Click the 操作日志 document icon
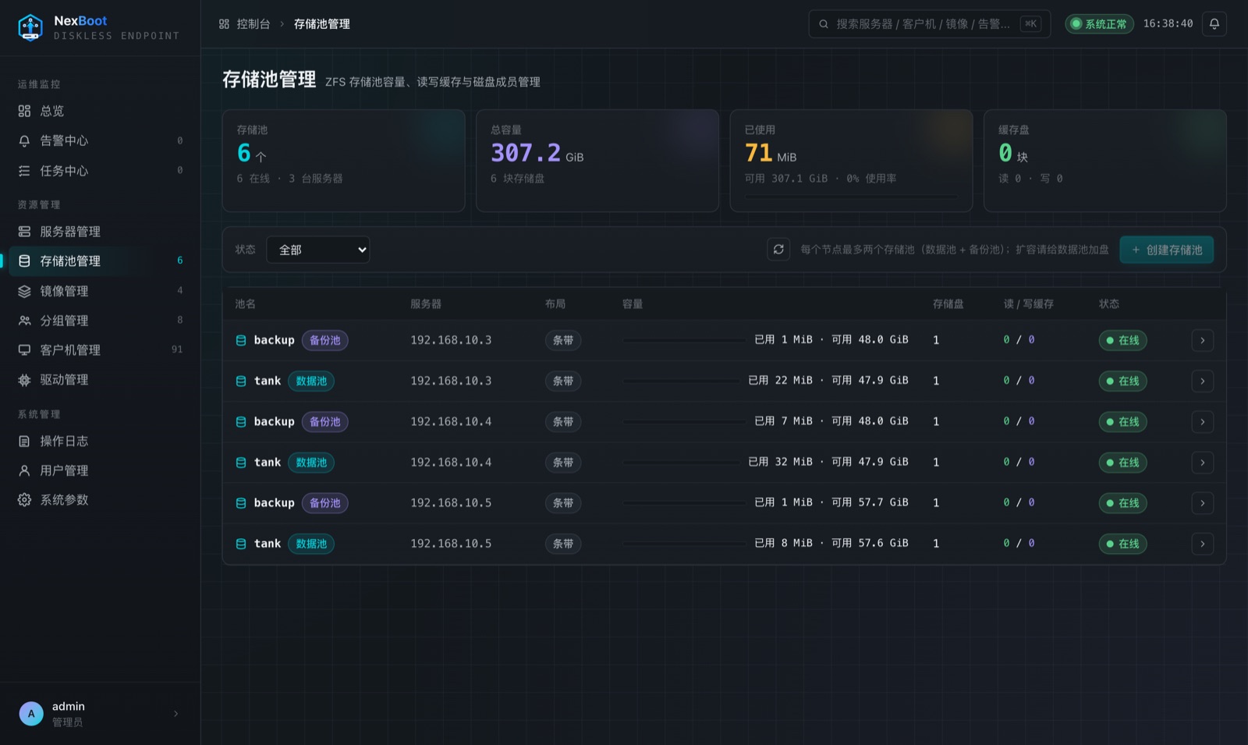 (x=24, y=442)
